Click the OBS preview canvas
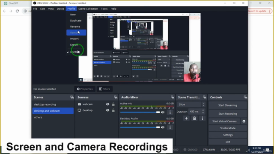This screenshot has width=274, height=154. coord(140,47)
